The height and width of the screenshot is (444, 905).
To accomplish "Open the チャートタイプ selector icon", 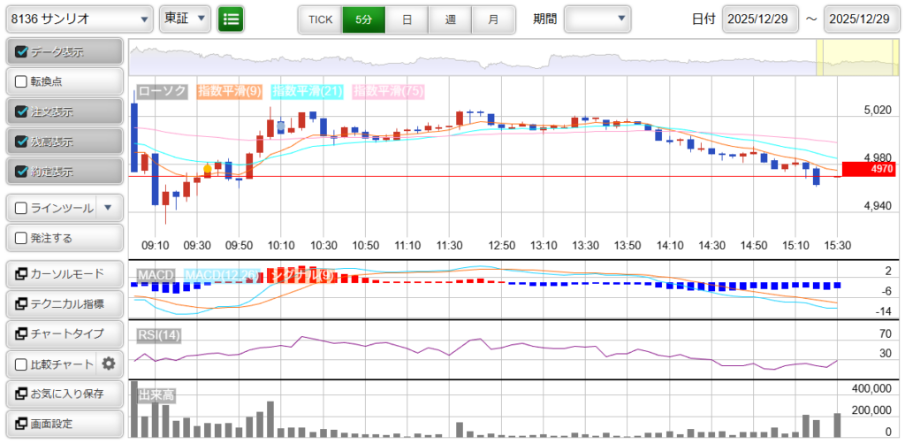I will (x=21, y=334).
